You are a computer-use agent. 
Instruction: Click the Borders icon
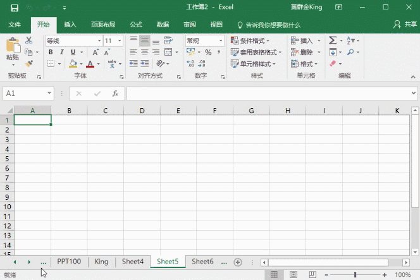51,64
